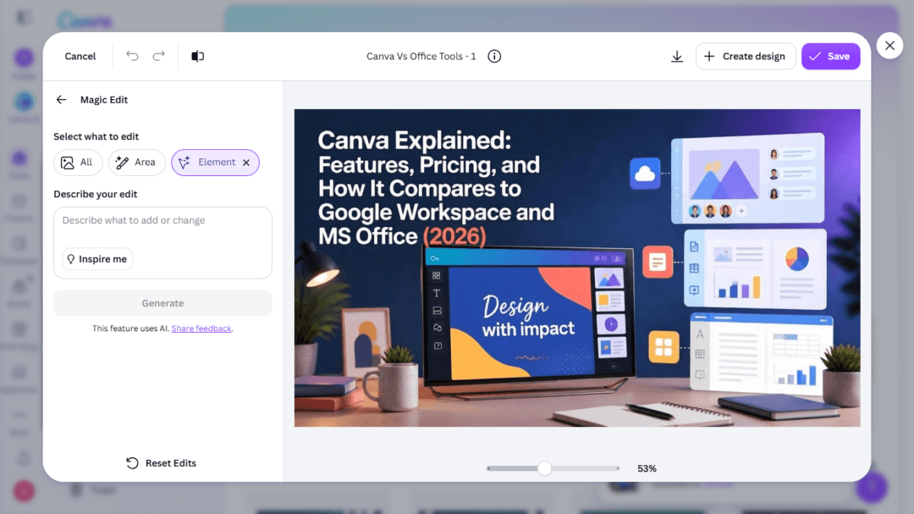Click Reset Edits

tap(161, 463)
